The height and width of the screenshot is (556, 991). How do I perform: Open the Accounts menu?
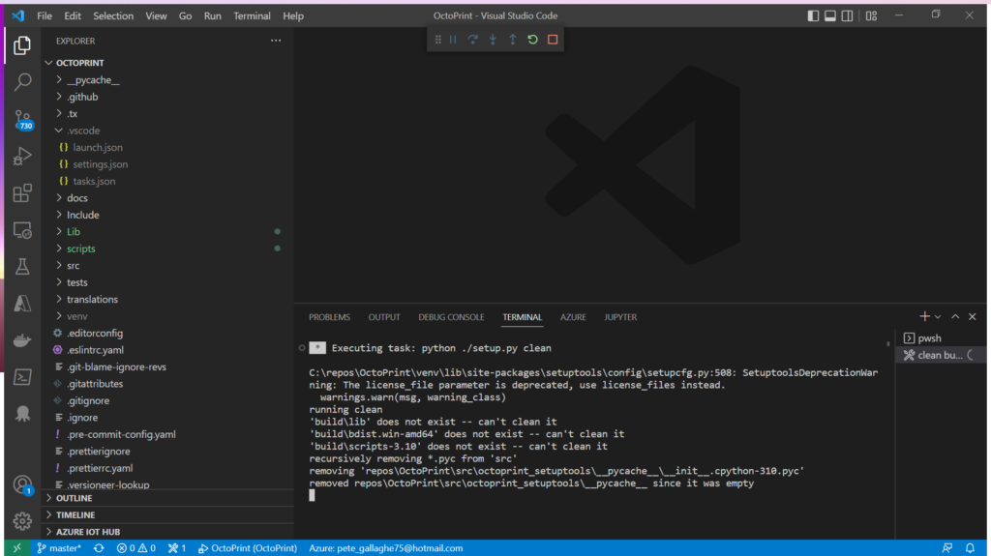coord(22,484)
